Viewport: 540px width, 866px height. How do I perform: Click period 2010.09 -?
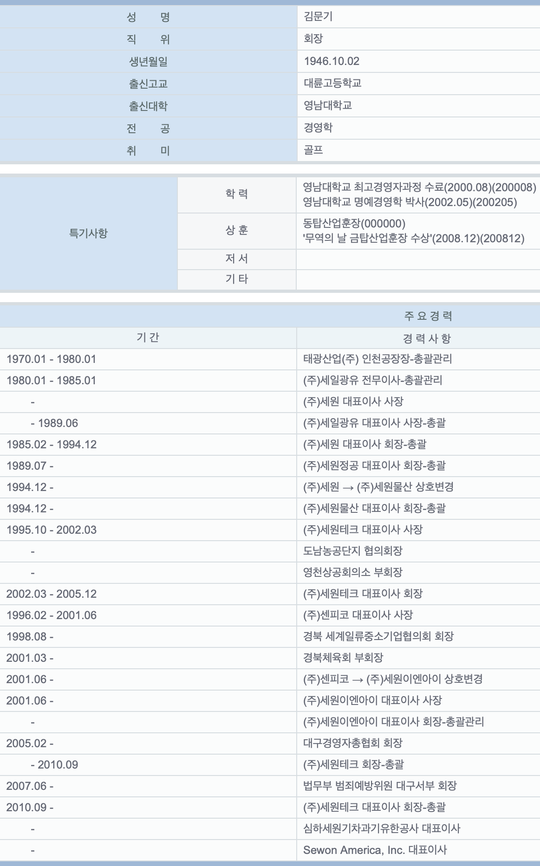tap(30, 808)
